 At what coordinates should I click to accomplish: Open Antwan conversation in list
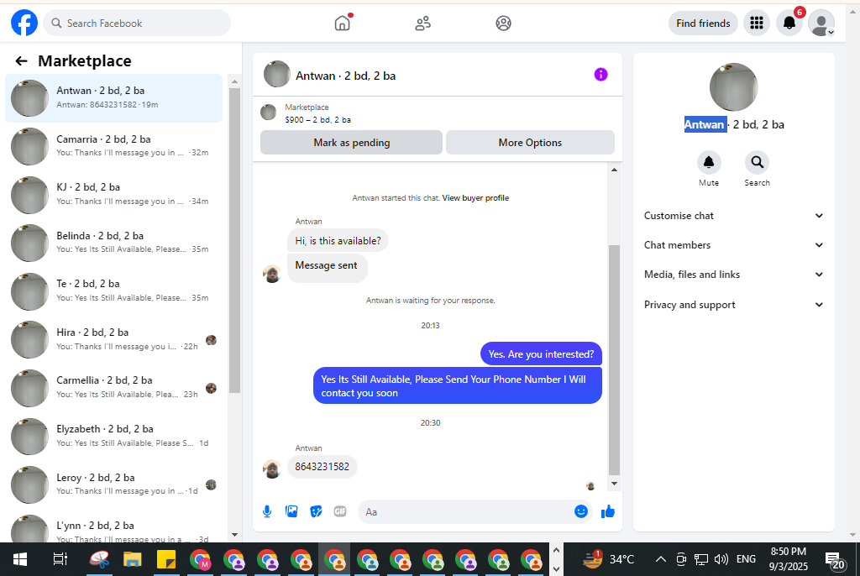[114, 97]
